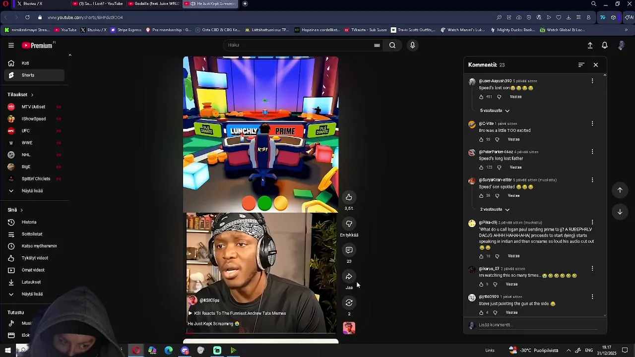This screenshot has height=357, width=635.
Task: Click the browser address bar URL
Action: click(x=85, y=17)
